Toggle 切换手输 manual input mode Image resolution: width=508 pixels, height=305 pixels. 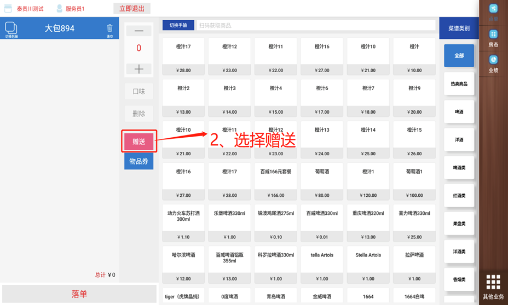pyautogui.click(x=178, y=25)
